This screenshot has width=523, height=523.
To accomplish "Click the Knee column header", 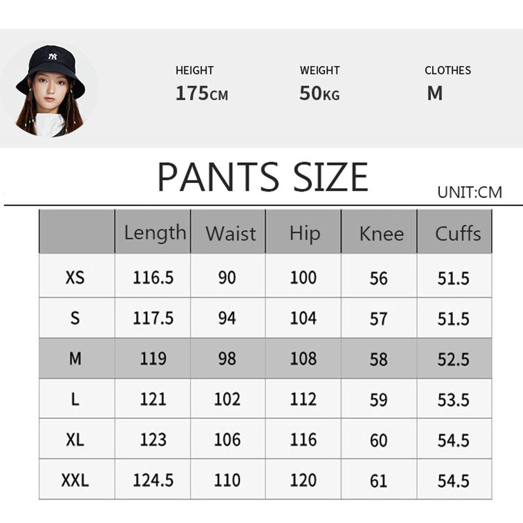I will tap(381, 233).
